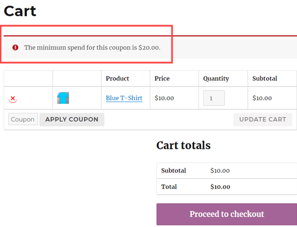Click the Subtotal column header in table

tap(264, 78)
